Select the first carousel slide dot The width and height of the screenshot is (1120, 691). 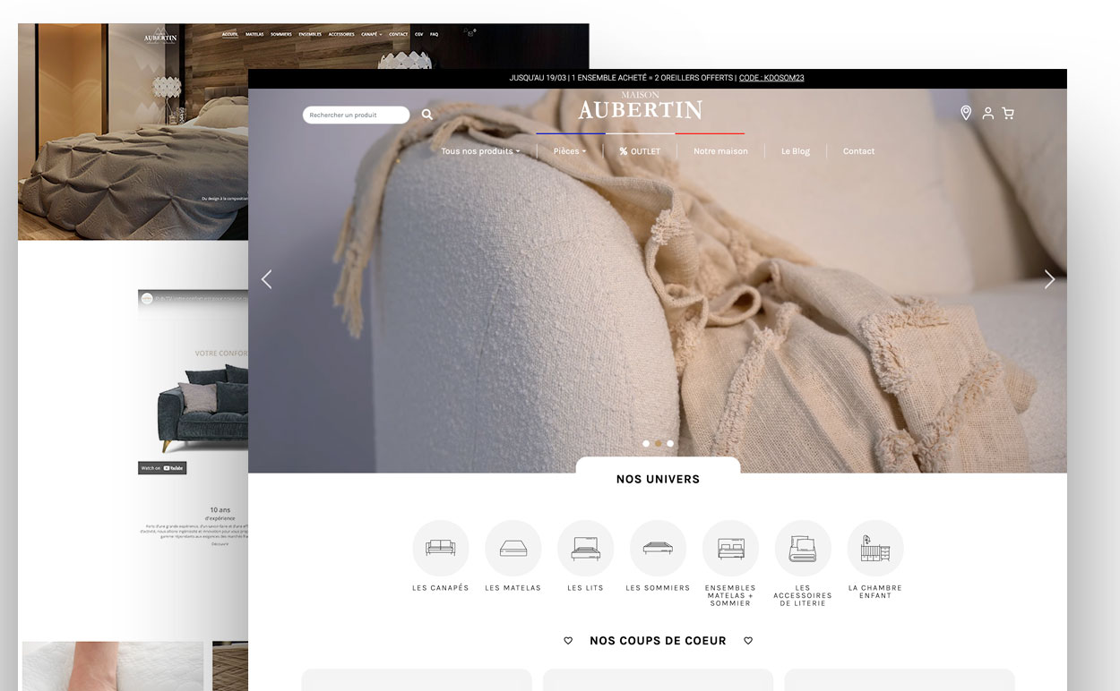pos(646,443)
